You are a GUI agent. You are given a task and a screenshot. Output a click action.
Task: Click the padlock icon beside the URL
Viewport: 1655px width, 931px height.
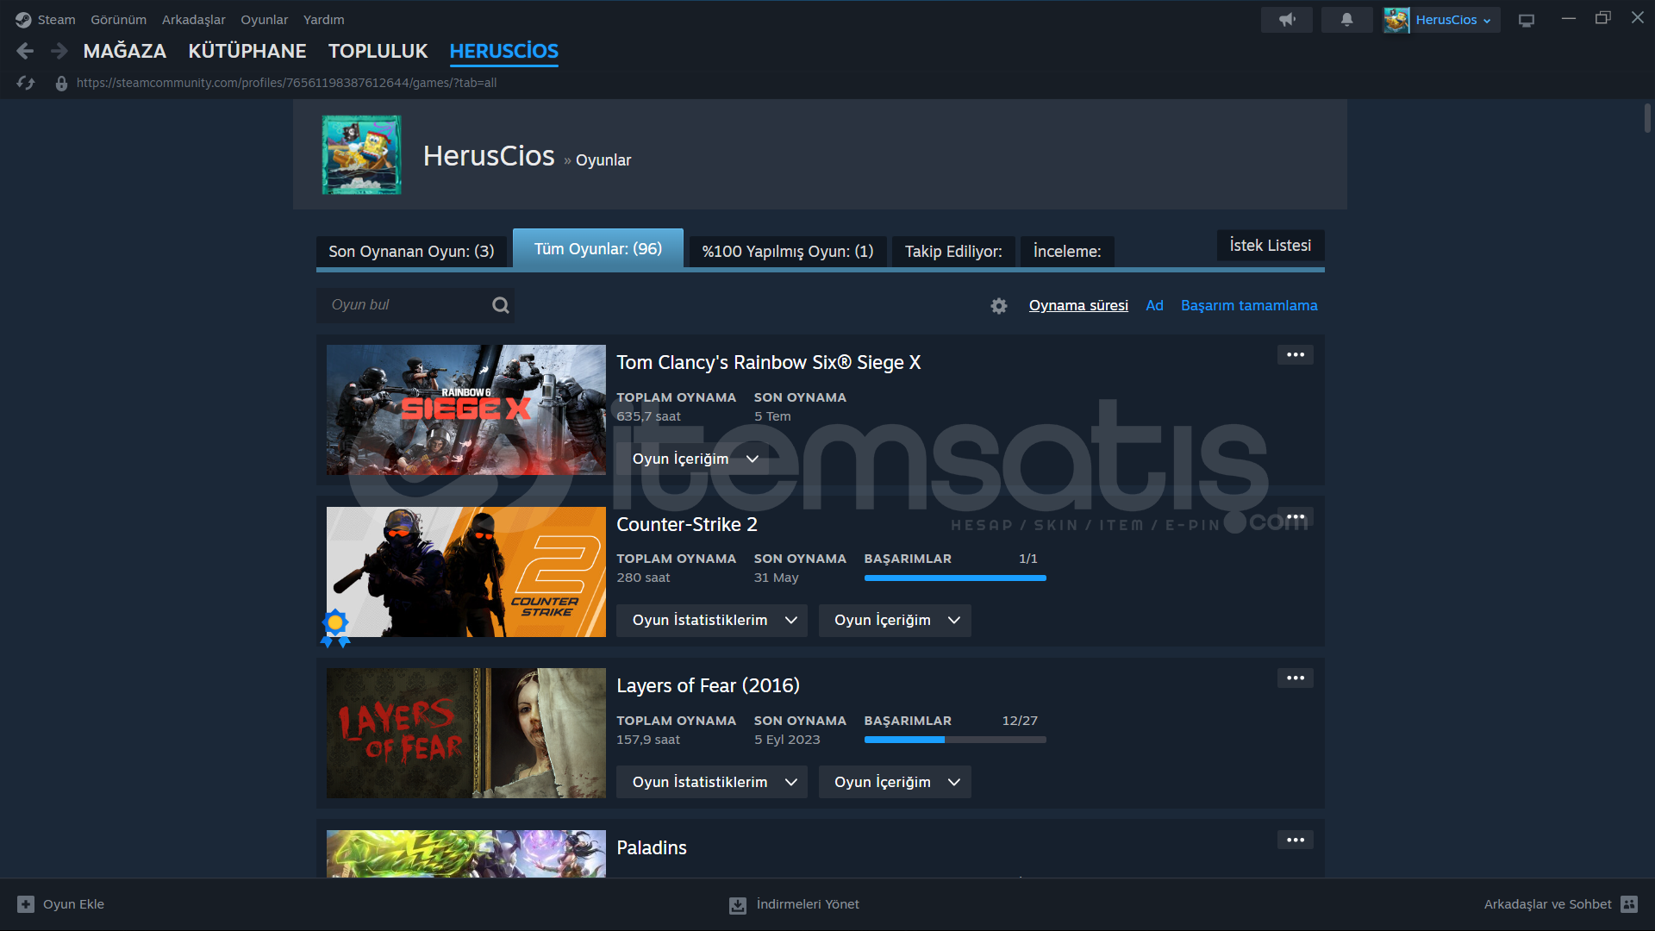point(61,84)
